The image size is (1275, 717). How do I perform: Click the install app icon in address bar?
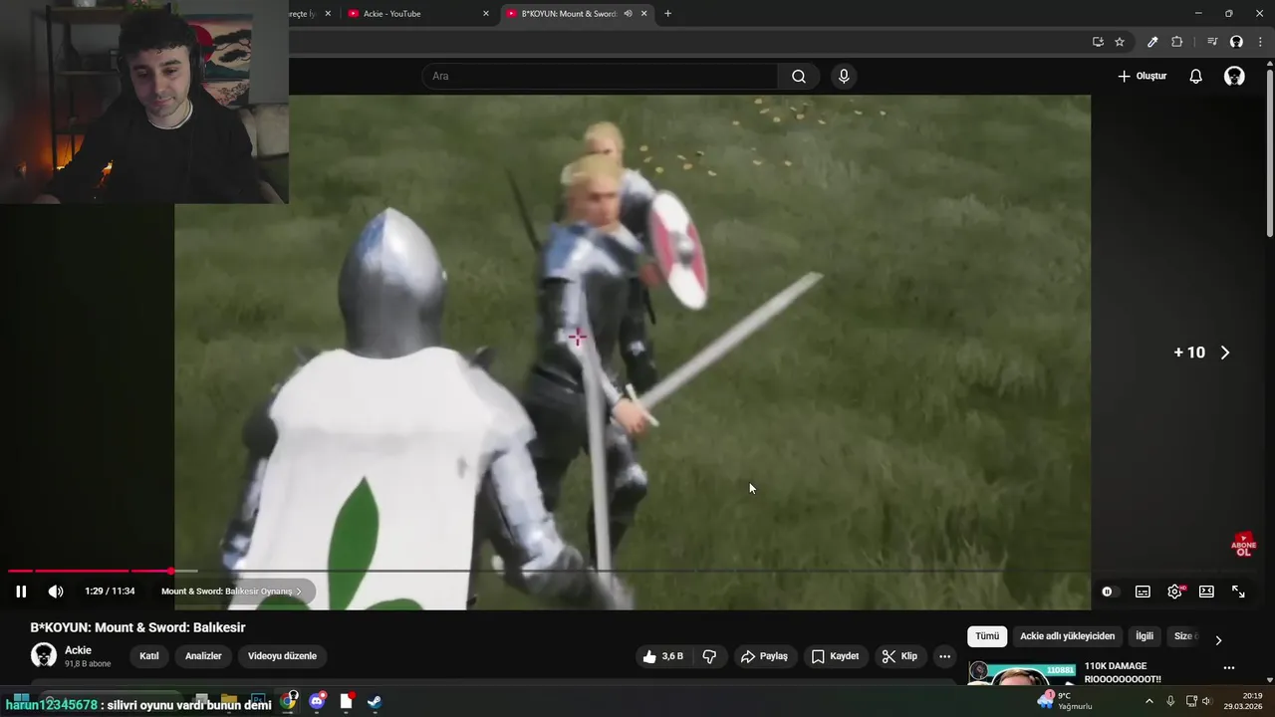(1098, 42)
